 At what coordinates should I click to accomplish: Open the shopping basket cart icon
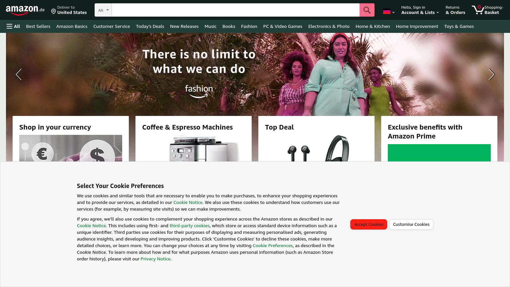click(487, 10)
